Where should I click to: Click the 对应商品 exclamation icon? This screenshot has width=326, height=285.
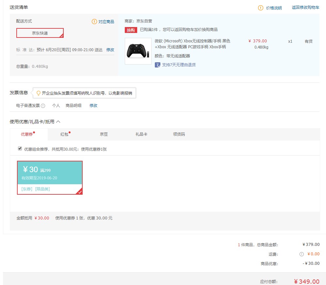point(94,22)
